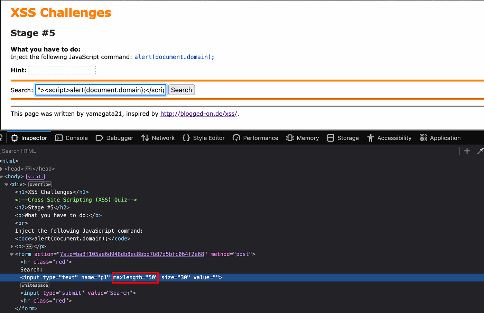Select the html root node
The height and width of the screenshot is (313, 484).
[9, 161]
